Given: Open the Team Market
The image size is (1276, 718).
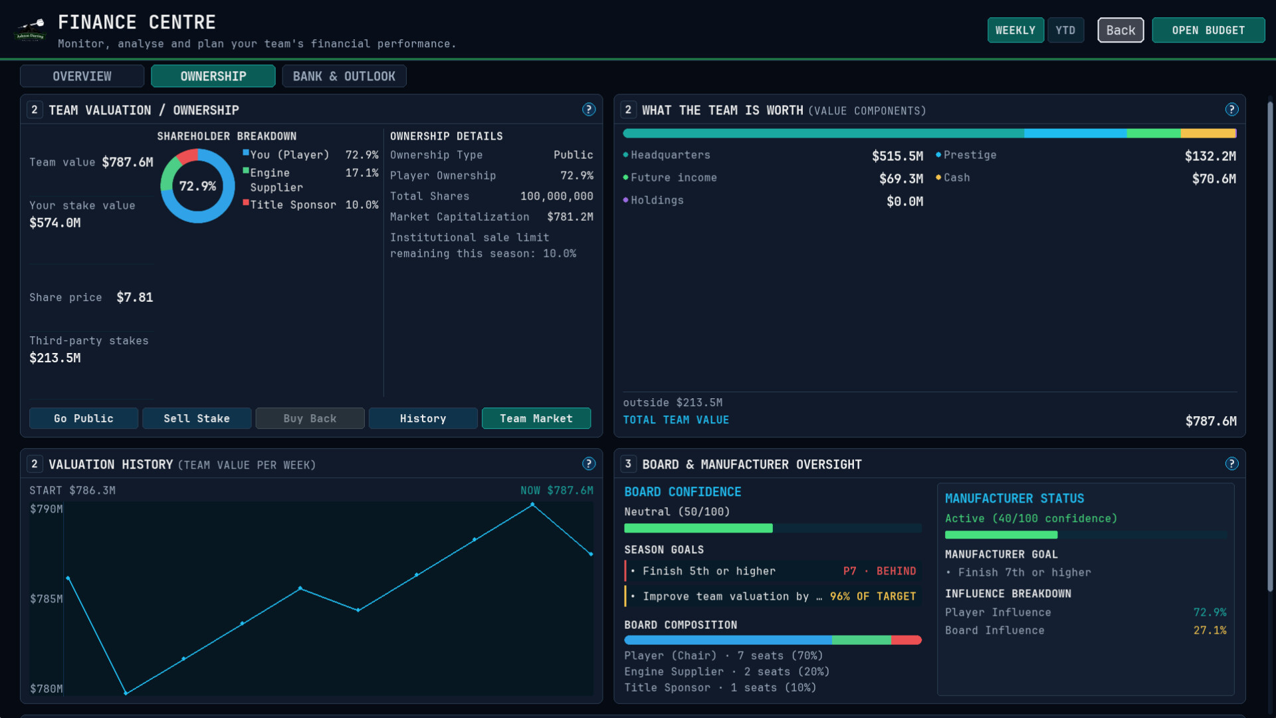Looking at the screenshot, I should 536,418.
